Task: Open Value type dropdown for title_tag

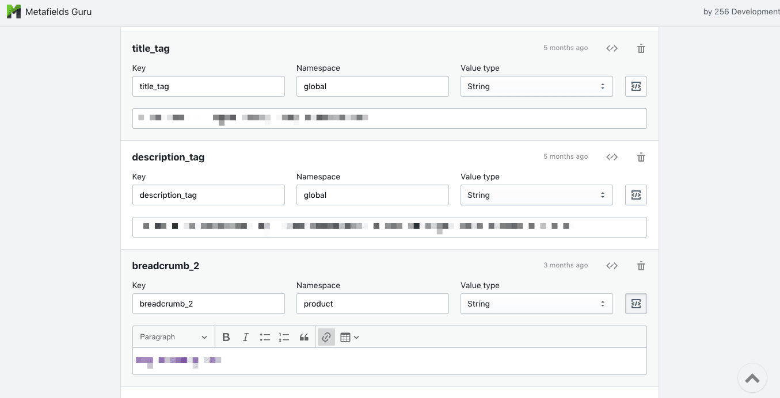Action: click(537, 86)
